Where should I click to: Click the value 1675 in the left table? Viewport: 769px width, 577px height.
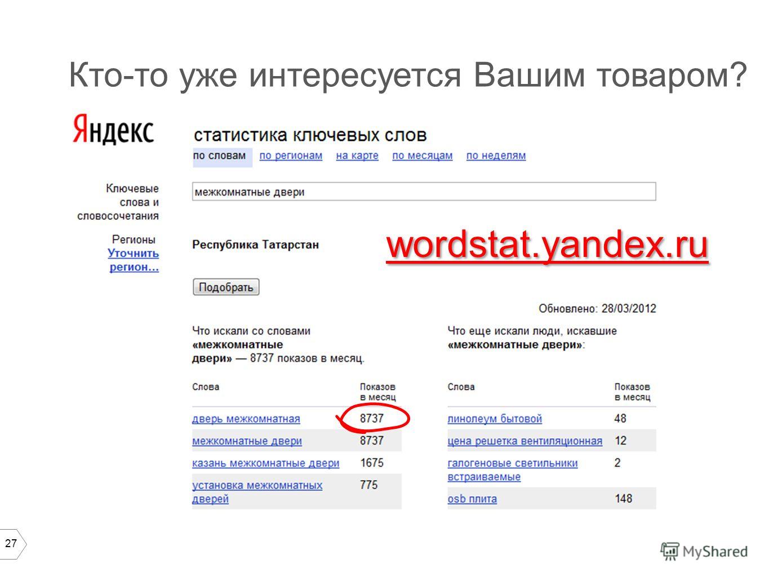pyautogui.click(x=372, y=463)
